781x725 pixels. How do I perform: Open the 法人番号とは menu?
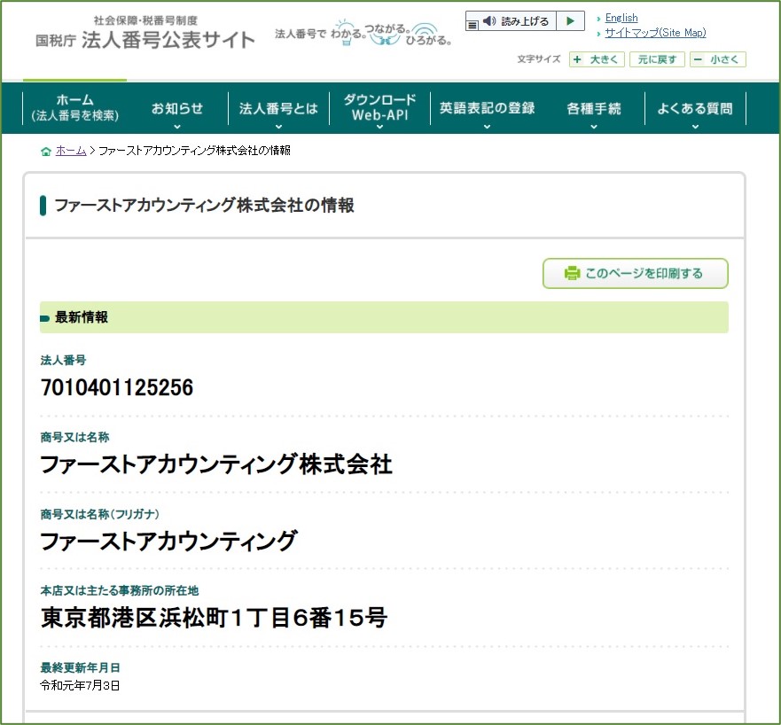(x=278, y=108)
